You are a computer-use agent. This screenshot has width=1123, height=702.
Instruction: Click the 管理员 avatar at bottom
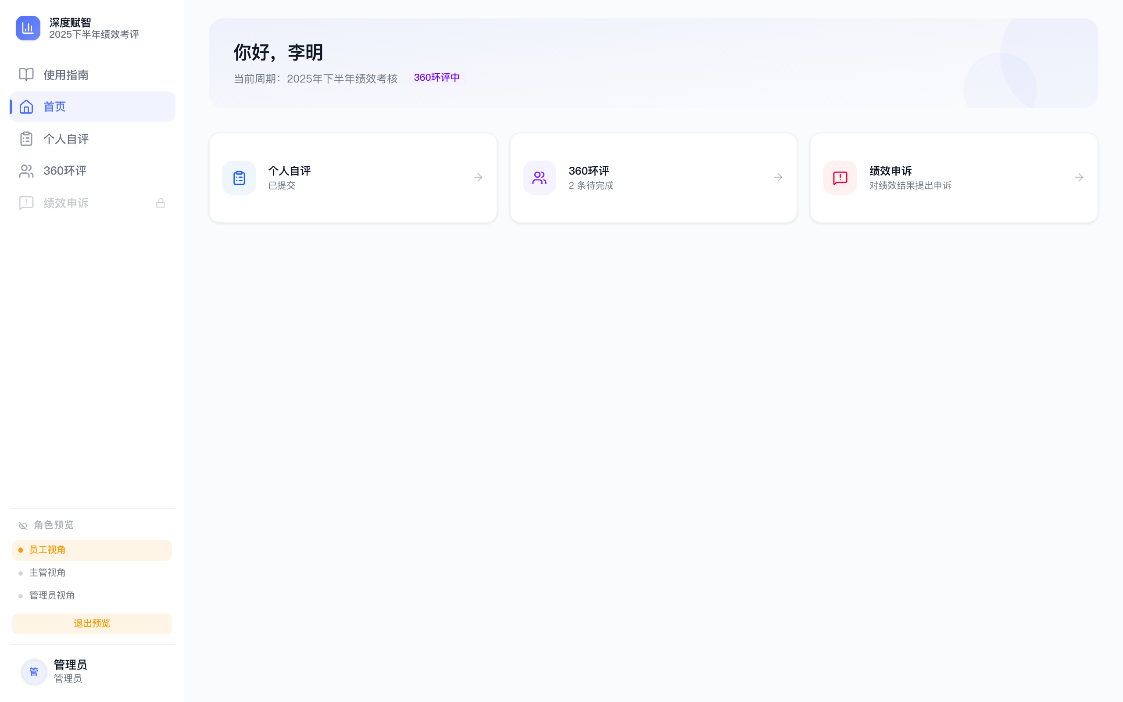34,671
